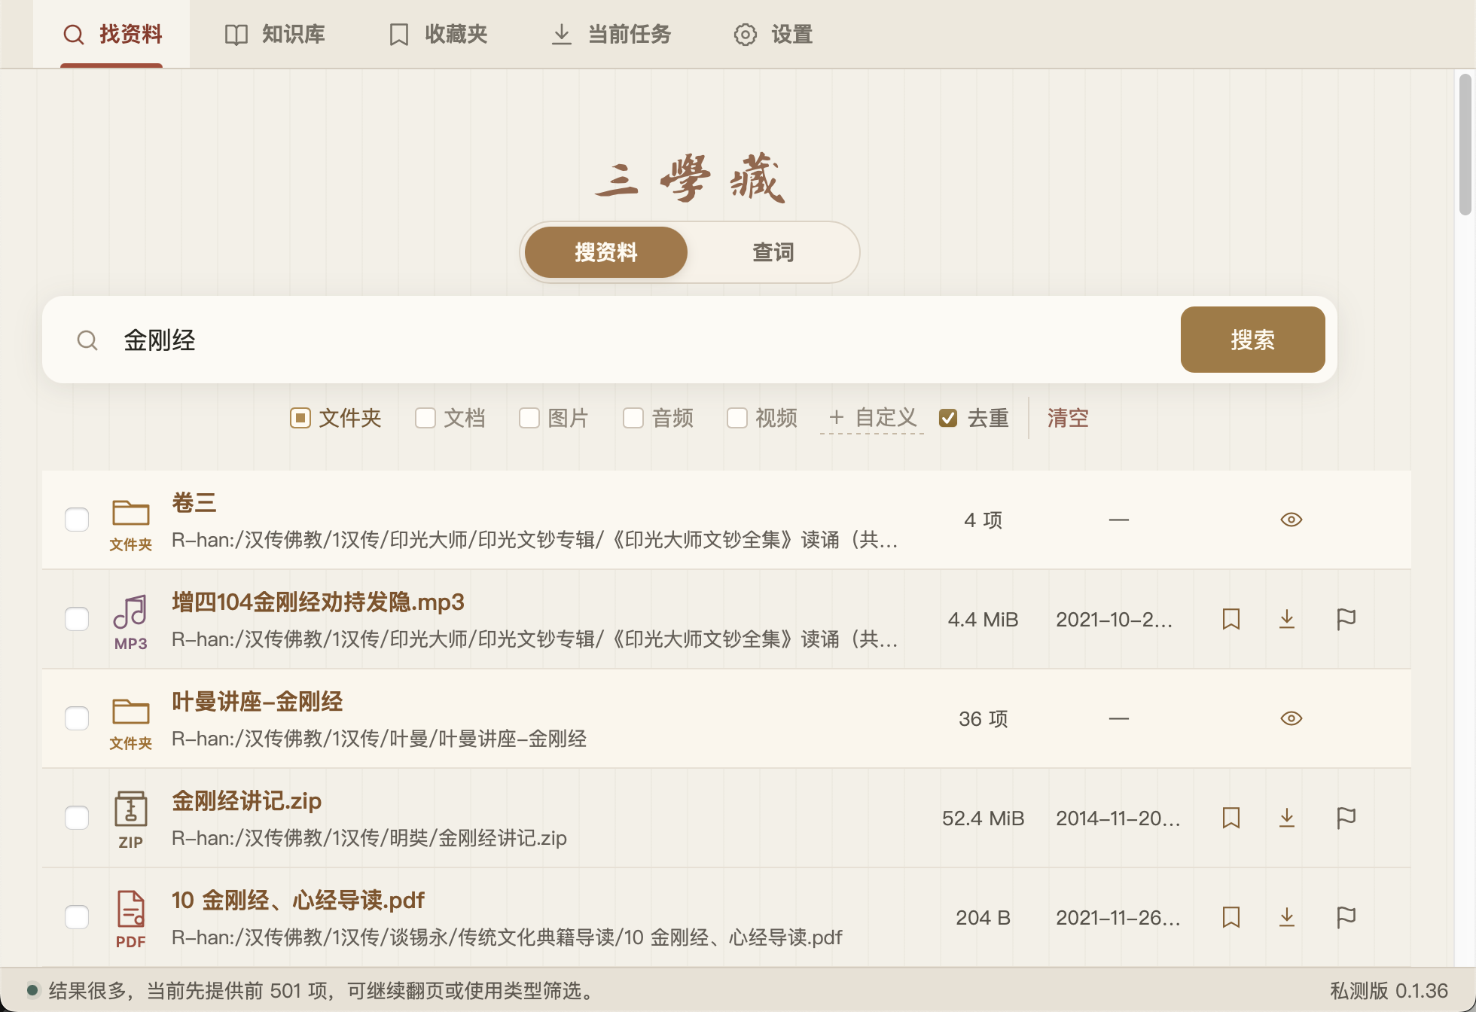Select the checkbox for 增四104金刚经劝持发隐.mp3
This screenshot has width=1476, height=1012.
[x=77, y=619]
